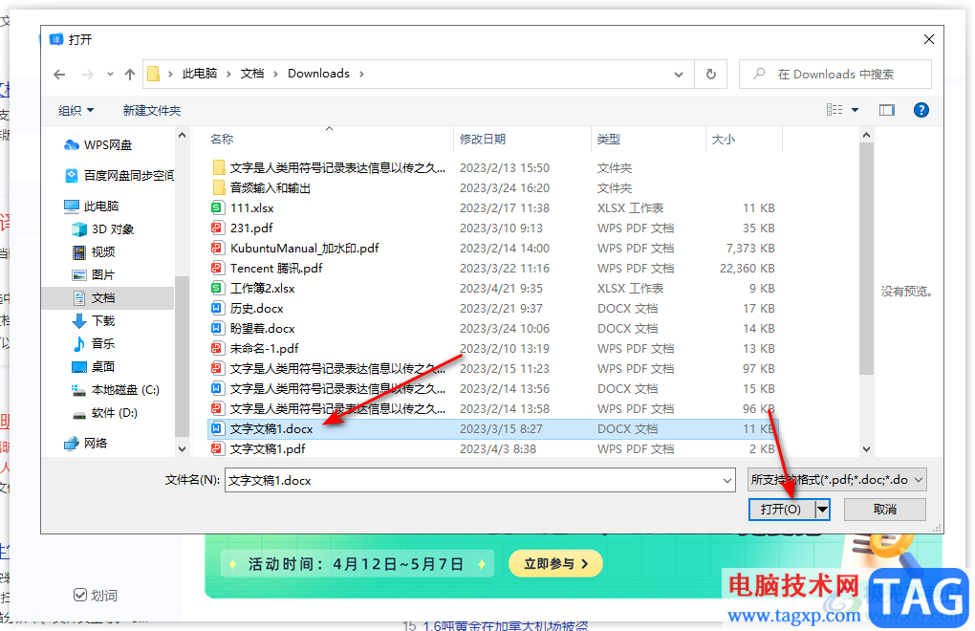This screenshot has height=631, width=975.
Task: Click 立即参与 banner button
Action: click(x=556, y=564)
